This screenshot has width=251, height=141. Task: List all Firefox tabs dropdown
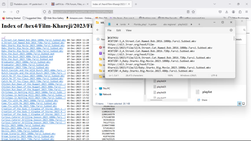click(x=215, y=4)
